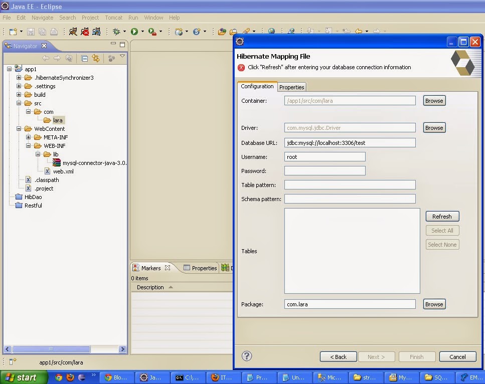Click the New wizard toolbar icon
485x384 pixels.
pos(13,32)
